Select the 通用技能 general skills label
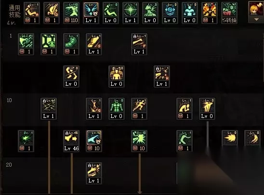 pyautogui.click(x=14, y=11)
